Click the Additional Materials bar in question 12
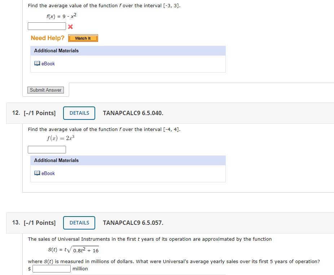The width and height of the screenshot is (334, 275). (56, 160)
